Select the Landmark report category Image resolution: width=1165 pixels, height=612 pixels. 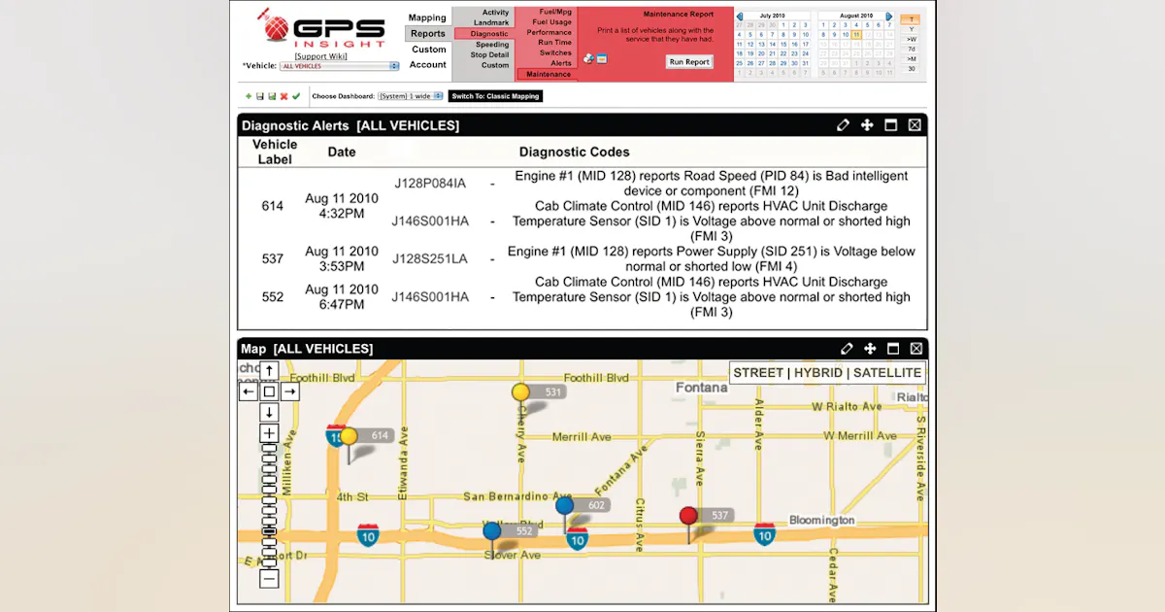491,22
